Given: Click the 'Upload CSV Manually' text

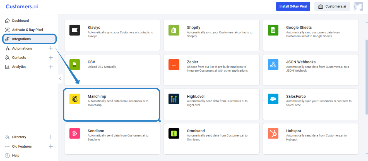Looking at the screenshot, I should 102,67.
